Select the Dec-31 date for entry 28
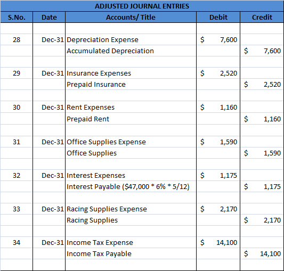The width and height of the screenshot is (284, 271). coord(49,39)
